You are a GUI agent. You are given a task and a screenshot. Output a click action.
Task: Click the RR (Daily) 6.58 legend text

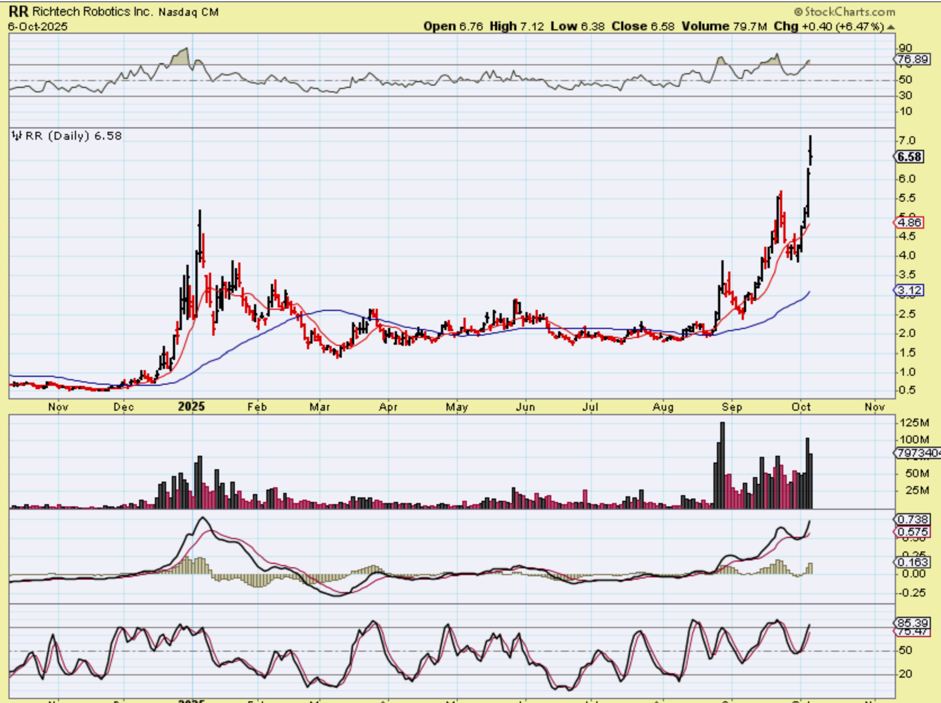pyautogui.click(x=73, y=136)
